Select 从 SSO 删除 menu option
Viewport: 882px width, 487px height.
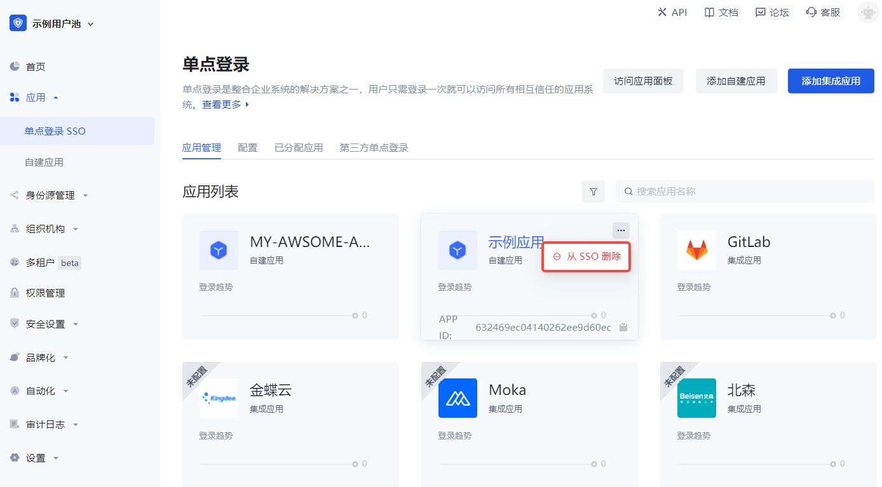tap(587, 257)
